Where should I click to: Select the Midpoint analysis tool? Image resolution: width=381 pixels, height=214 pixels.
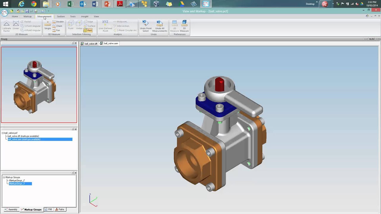tap(120, 22)
